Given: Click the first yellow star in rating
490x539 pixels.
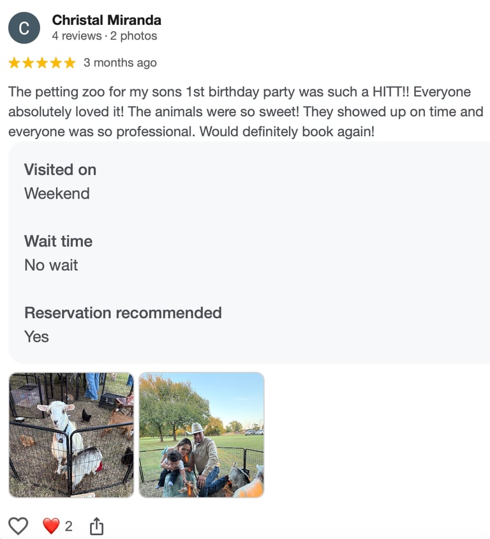Looking at the screenshot, I should (15, 63).
